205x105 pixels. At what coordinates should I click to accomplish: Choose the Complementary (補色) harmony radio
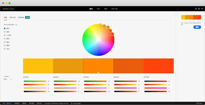5,38
